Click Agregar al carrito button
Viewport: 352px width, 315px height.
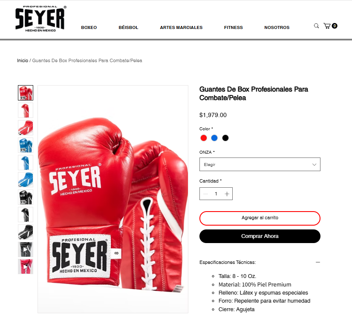pyautogui.click(x=260, y=218)
